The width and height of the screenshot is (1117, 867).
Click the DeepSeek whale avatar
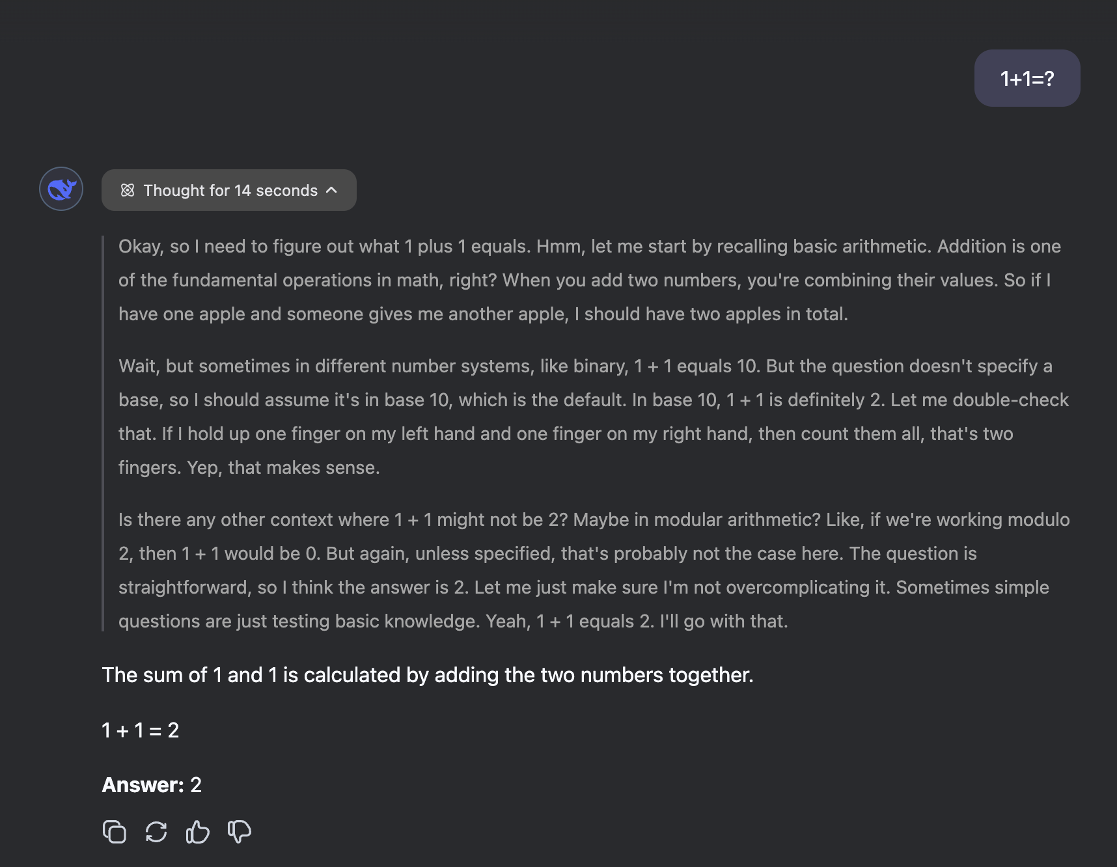pyautogui.click(x=61, y=189)
